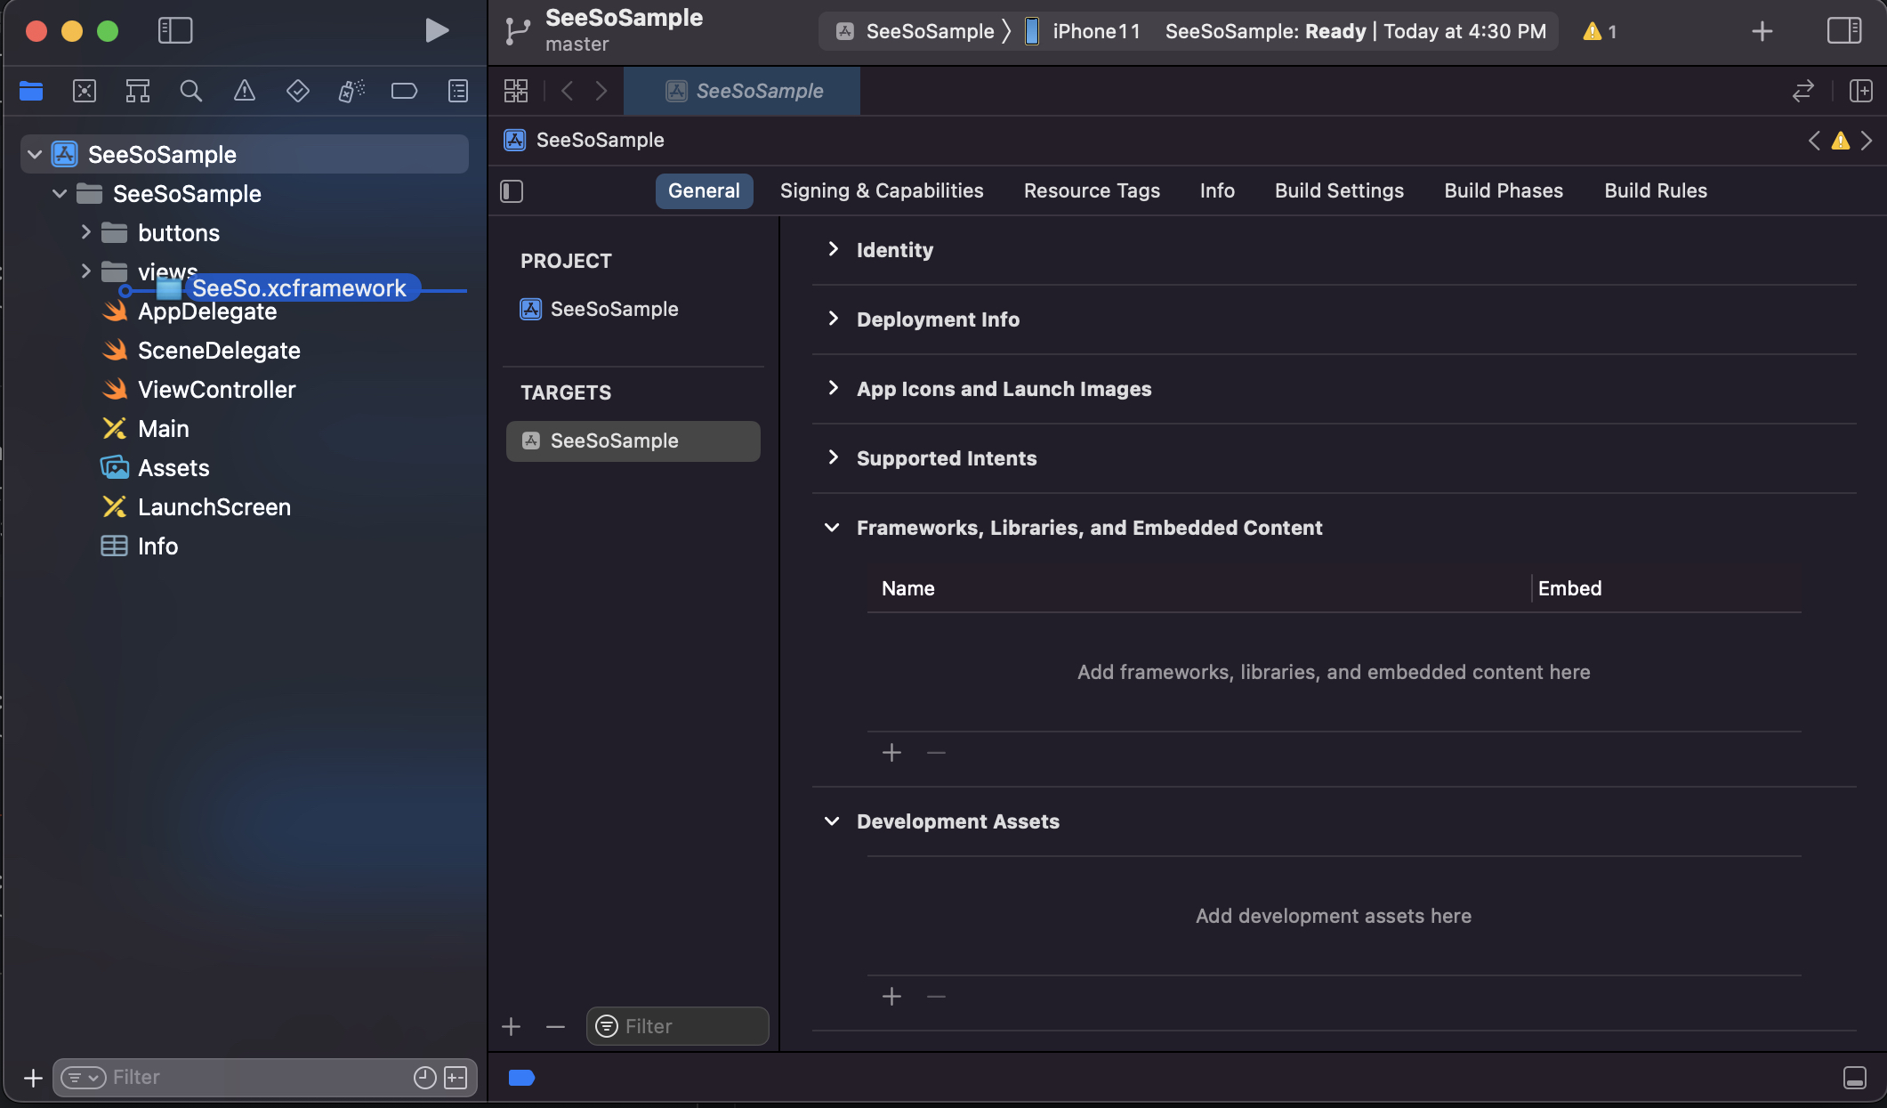
Task: Switch to Resource Tags tab
Action: coord(1092,191)
